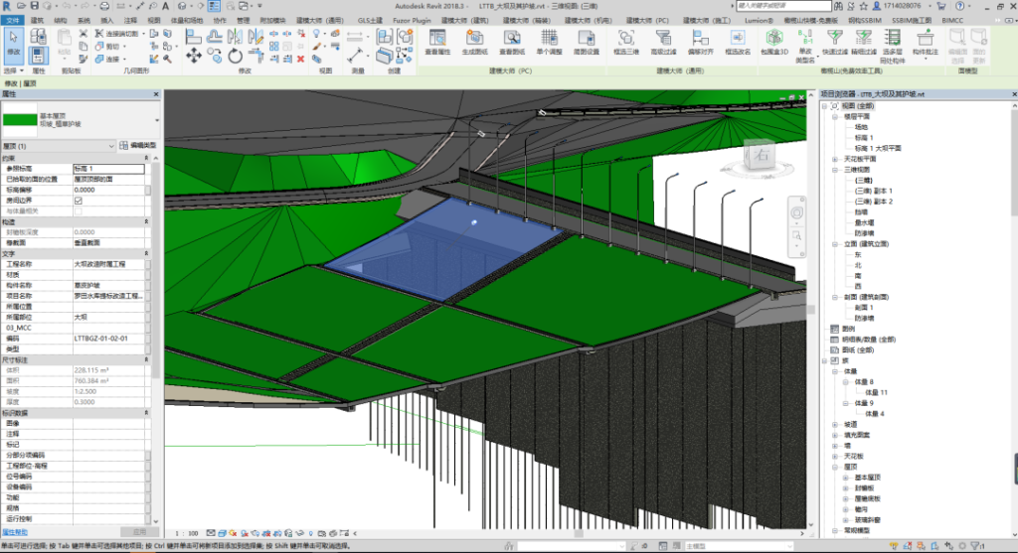Open the 文件 file menu tab
1018x553 pixels.
(12, 20)
